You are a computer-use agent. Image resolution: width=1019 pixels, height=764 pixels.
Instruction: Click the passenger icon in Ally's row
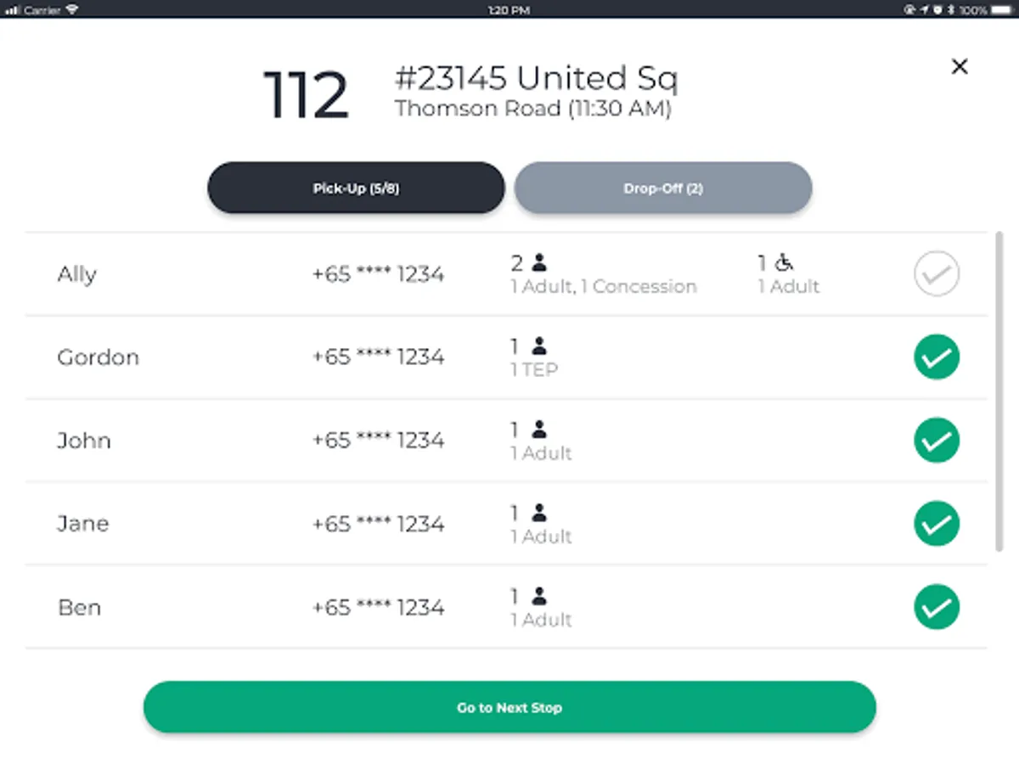pos(539,263)
